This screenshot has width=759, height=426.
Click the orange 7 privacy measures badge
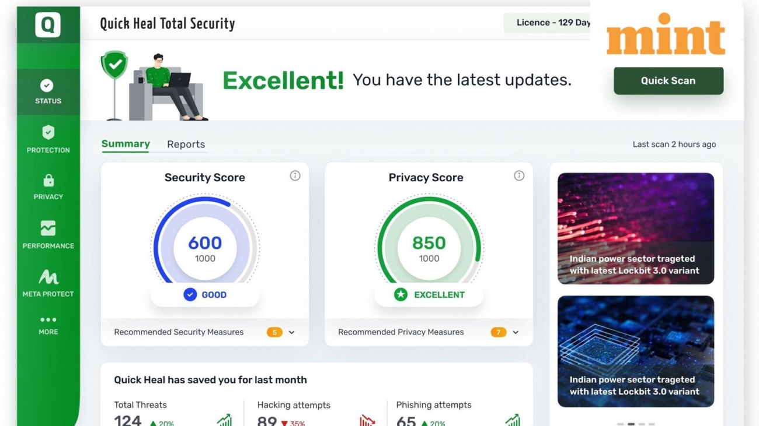[499, 332]
